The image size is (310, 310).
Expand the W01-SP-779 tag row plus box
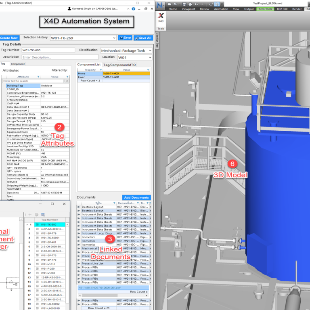[37, 233]
